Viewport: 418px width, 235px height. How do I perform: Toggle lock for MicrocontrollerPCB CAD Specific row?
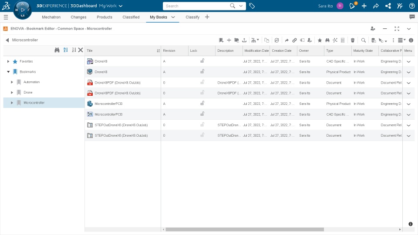(x=202, y=114)
